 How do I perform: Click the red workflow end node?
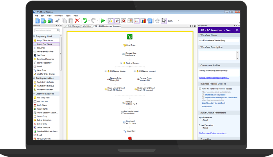(130, 138)
